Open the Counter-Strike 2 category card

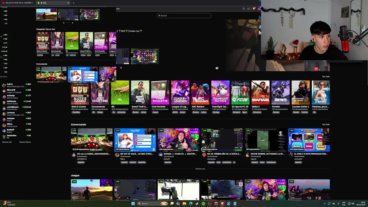(301, 93)
